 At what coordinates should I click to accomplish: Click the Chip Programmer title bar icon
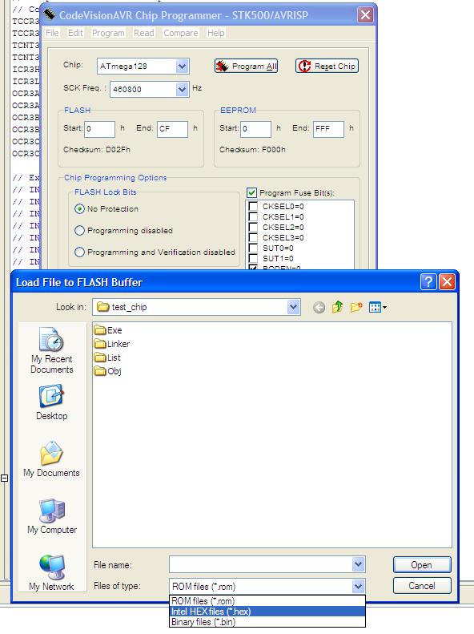tap(50, 14)
